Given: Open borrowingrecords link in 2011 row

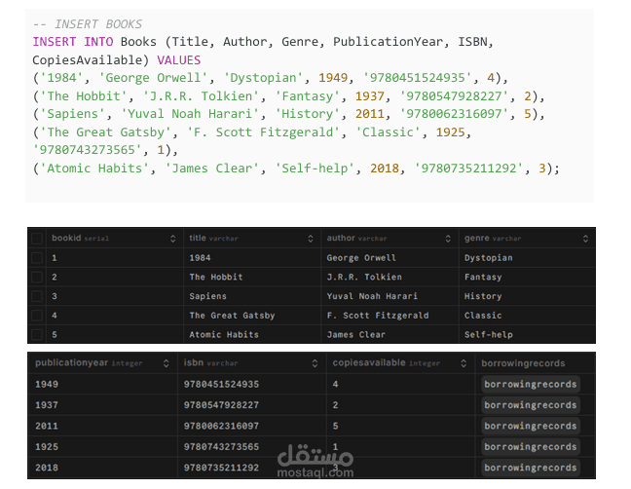Looking at the screenshot, I should [531, 426].
